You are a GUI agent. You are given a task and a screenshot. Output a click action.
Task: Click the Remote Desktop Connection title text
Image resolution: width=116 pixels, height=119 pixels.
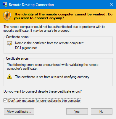click(31, 5)
